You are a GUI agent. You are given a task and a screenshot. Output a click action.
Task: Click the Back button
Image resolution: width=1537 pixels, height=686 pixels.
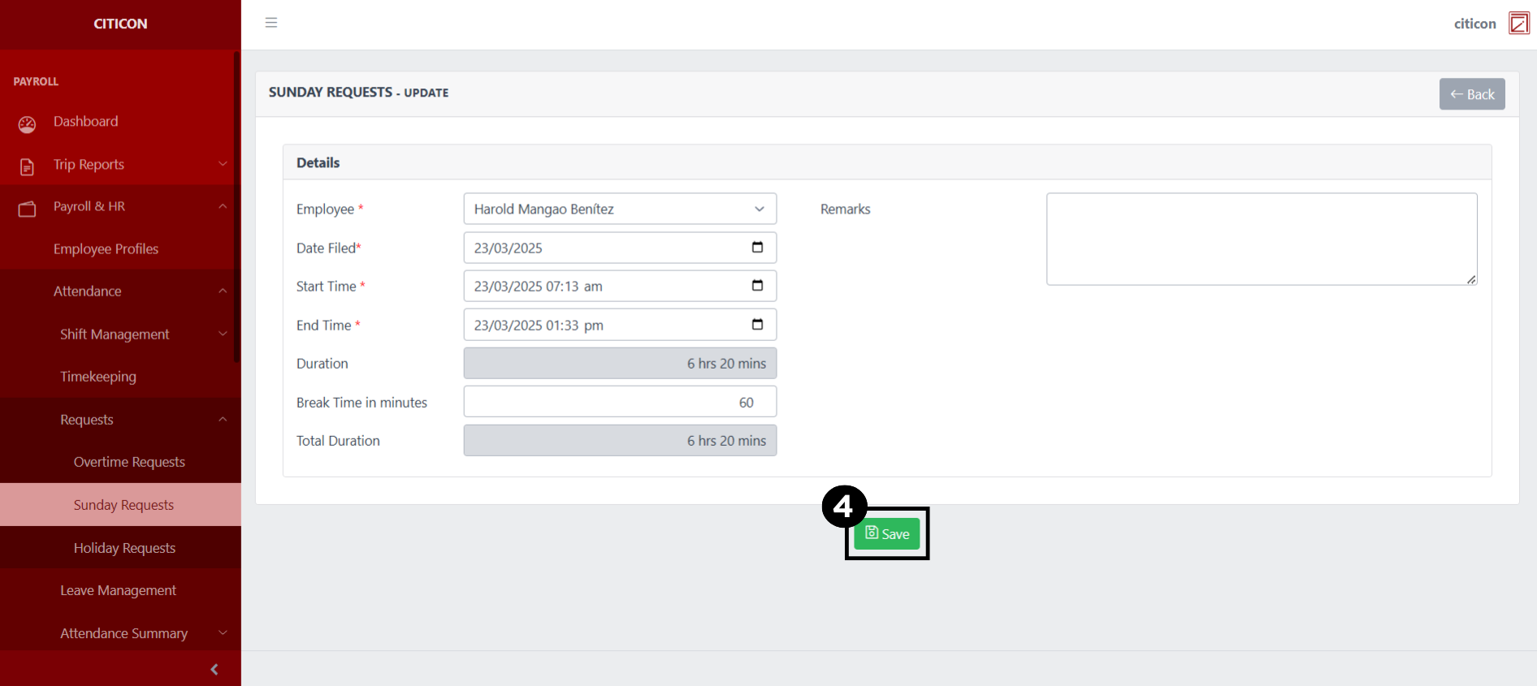pyautogui.click(x=1471, y=94)
